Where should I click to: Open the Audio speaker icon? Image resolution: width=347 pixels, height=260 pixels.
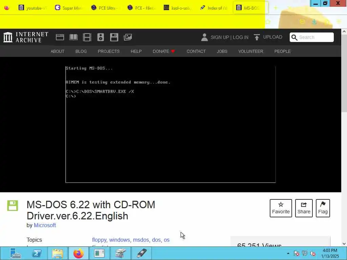(100, 37)
